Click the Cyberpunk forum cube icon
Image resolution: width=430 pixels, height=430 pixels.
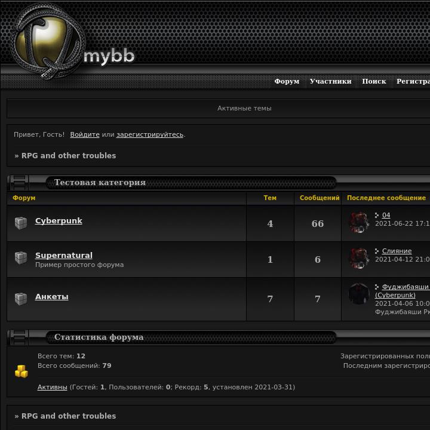click(21, 223)
